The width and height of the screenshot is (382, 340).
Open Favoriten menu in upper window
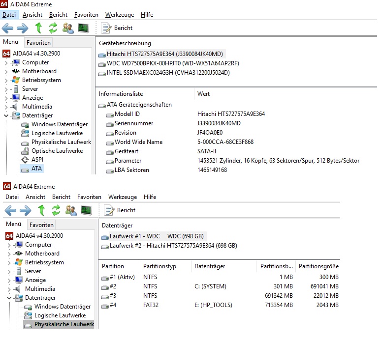[x=86, y=15]
